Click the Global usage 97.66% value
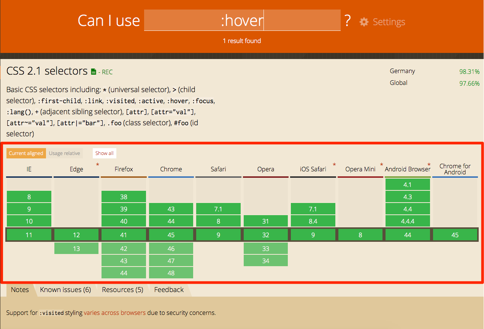This screenshot has height=329, width=484. [469, 83]
